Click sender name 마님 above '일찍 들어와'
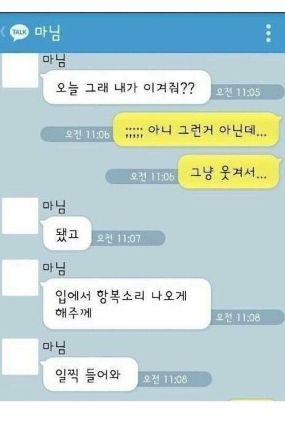This screenshot has width=285, height=424. point(54,348)
